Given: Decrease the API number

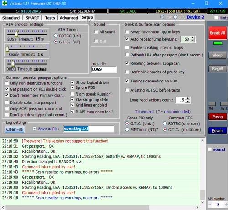Looking at the screenshot, I should [x=210, y=205].
